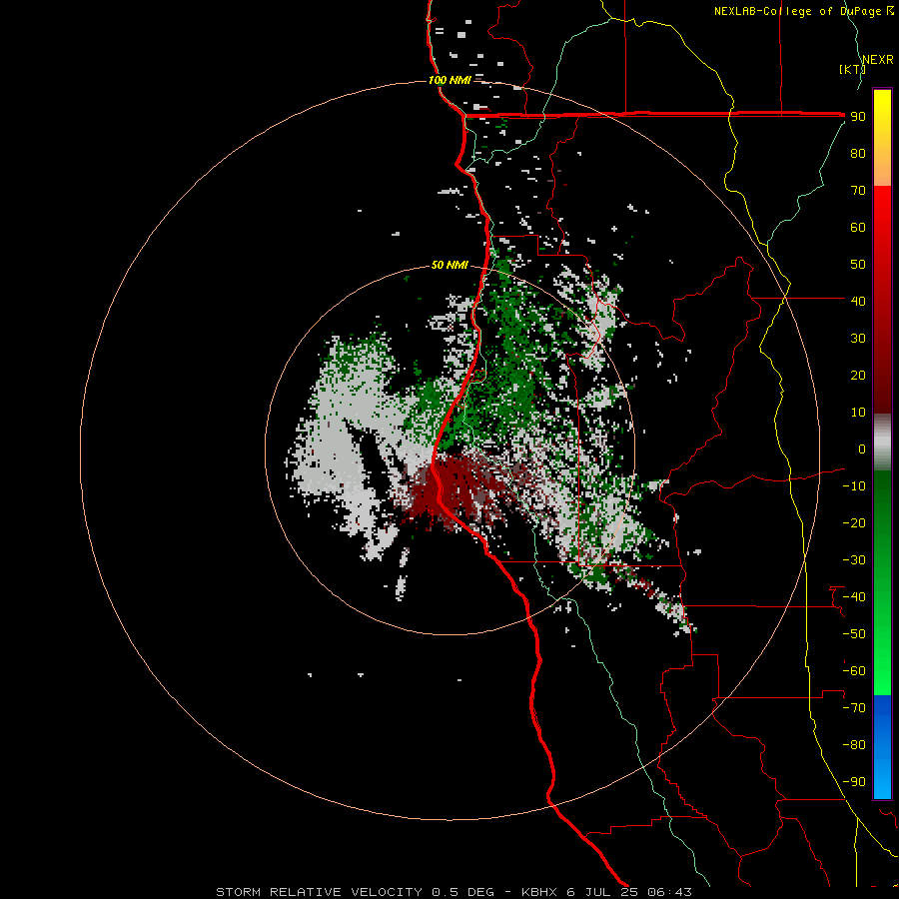
Task: Click the "KBHX" radar site identifier
Action: 539,892
